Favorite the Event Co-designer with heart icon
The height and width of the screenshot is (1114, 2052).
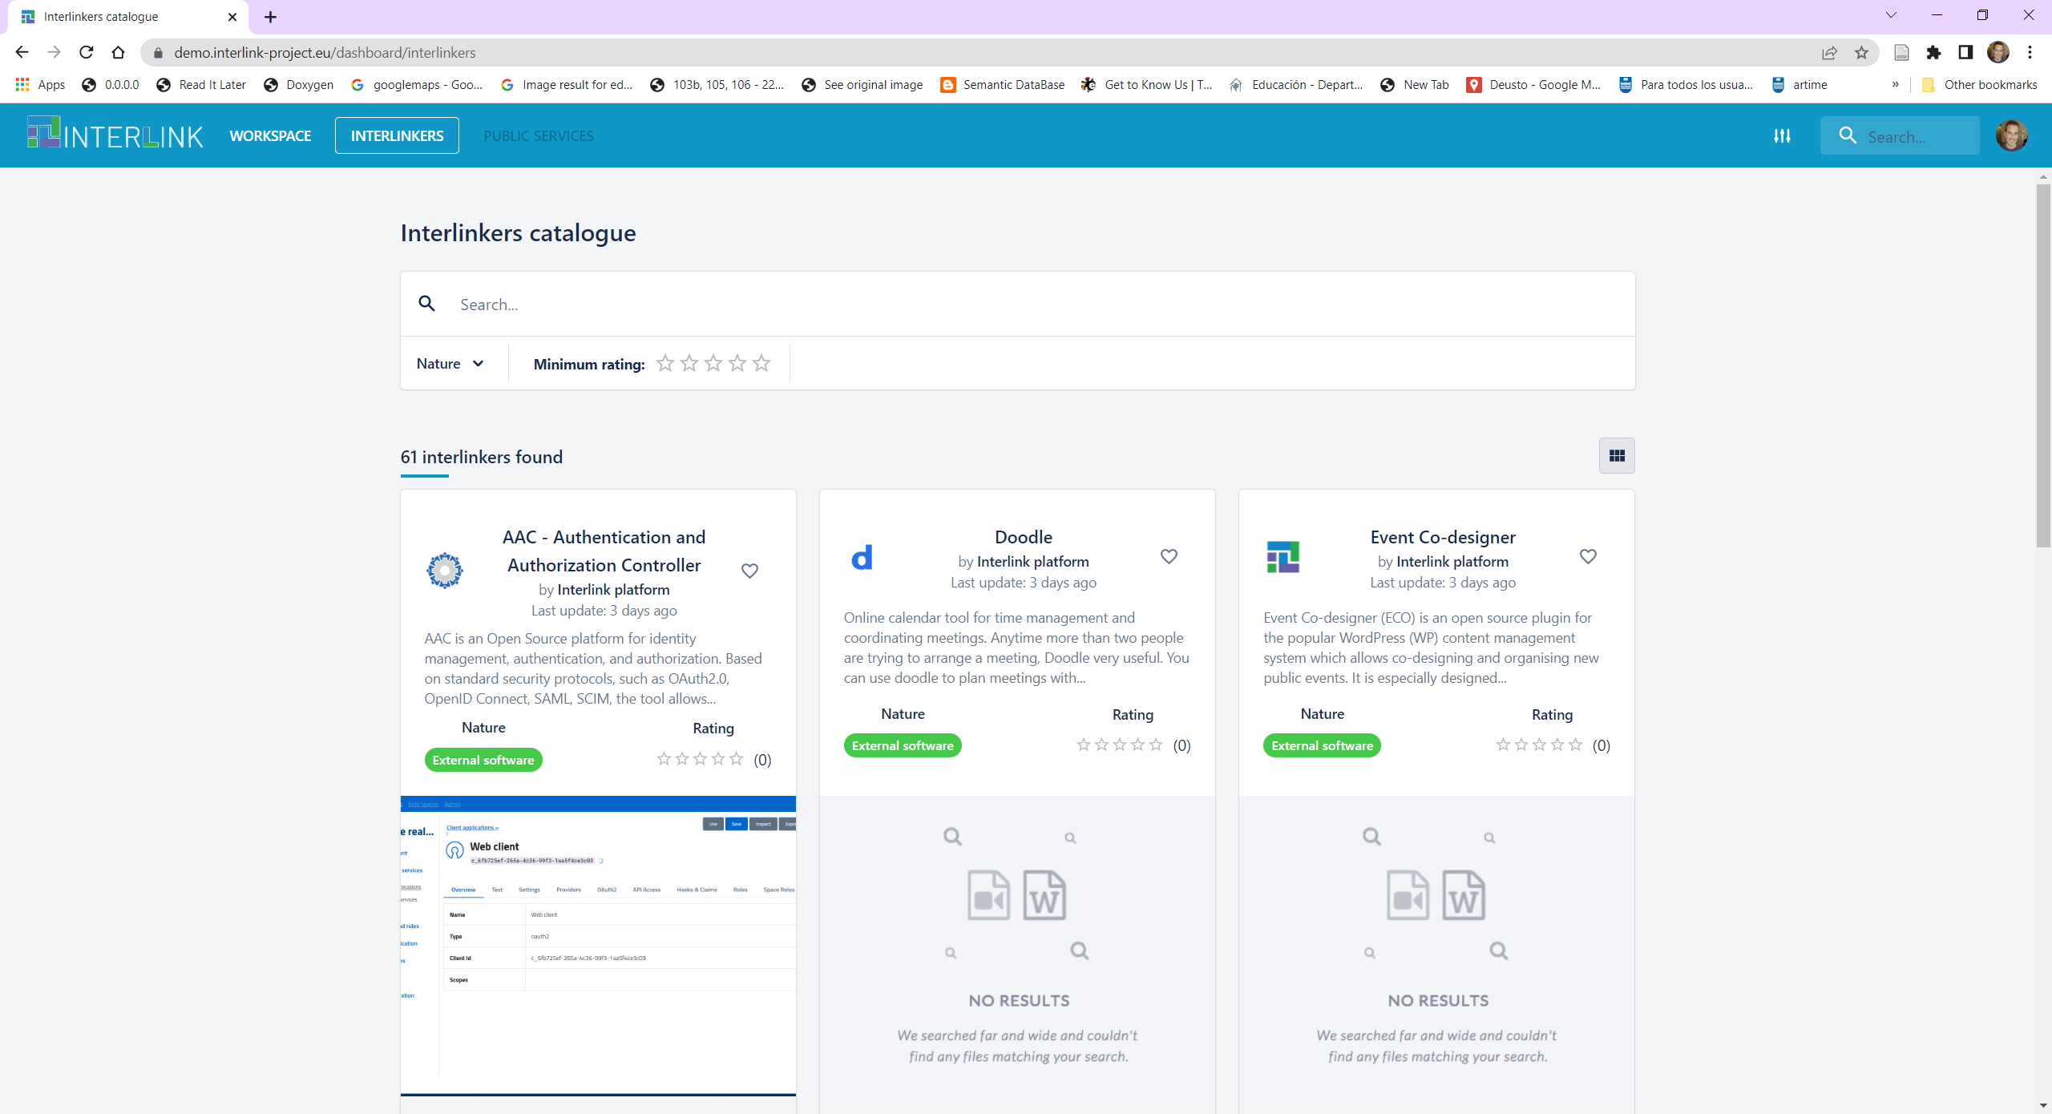[1588, 556]
